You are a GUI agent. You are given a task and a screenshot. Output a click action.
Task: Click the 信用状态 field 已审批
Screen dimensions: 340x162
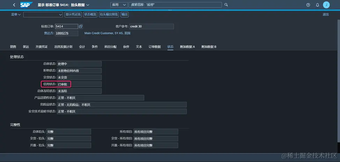79,84
